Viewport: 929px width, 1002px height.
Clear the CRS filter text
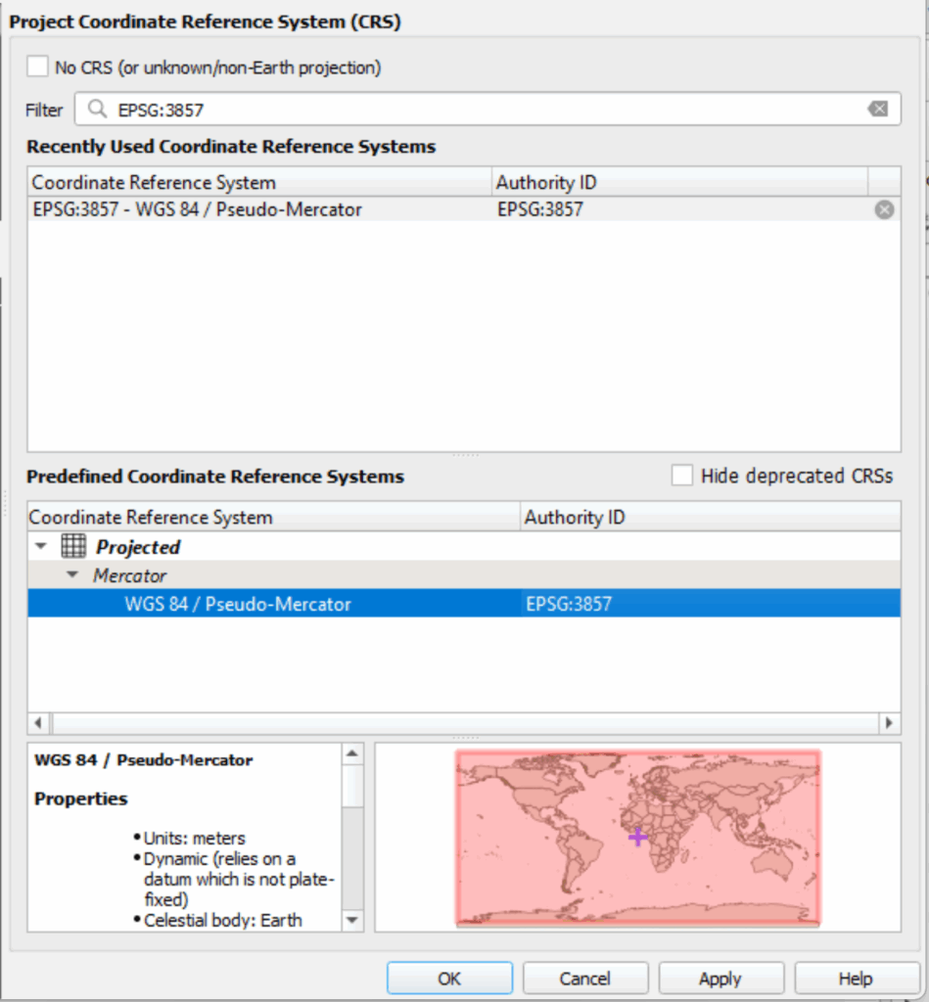pos(878,110)
